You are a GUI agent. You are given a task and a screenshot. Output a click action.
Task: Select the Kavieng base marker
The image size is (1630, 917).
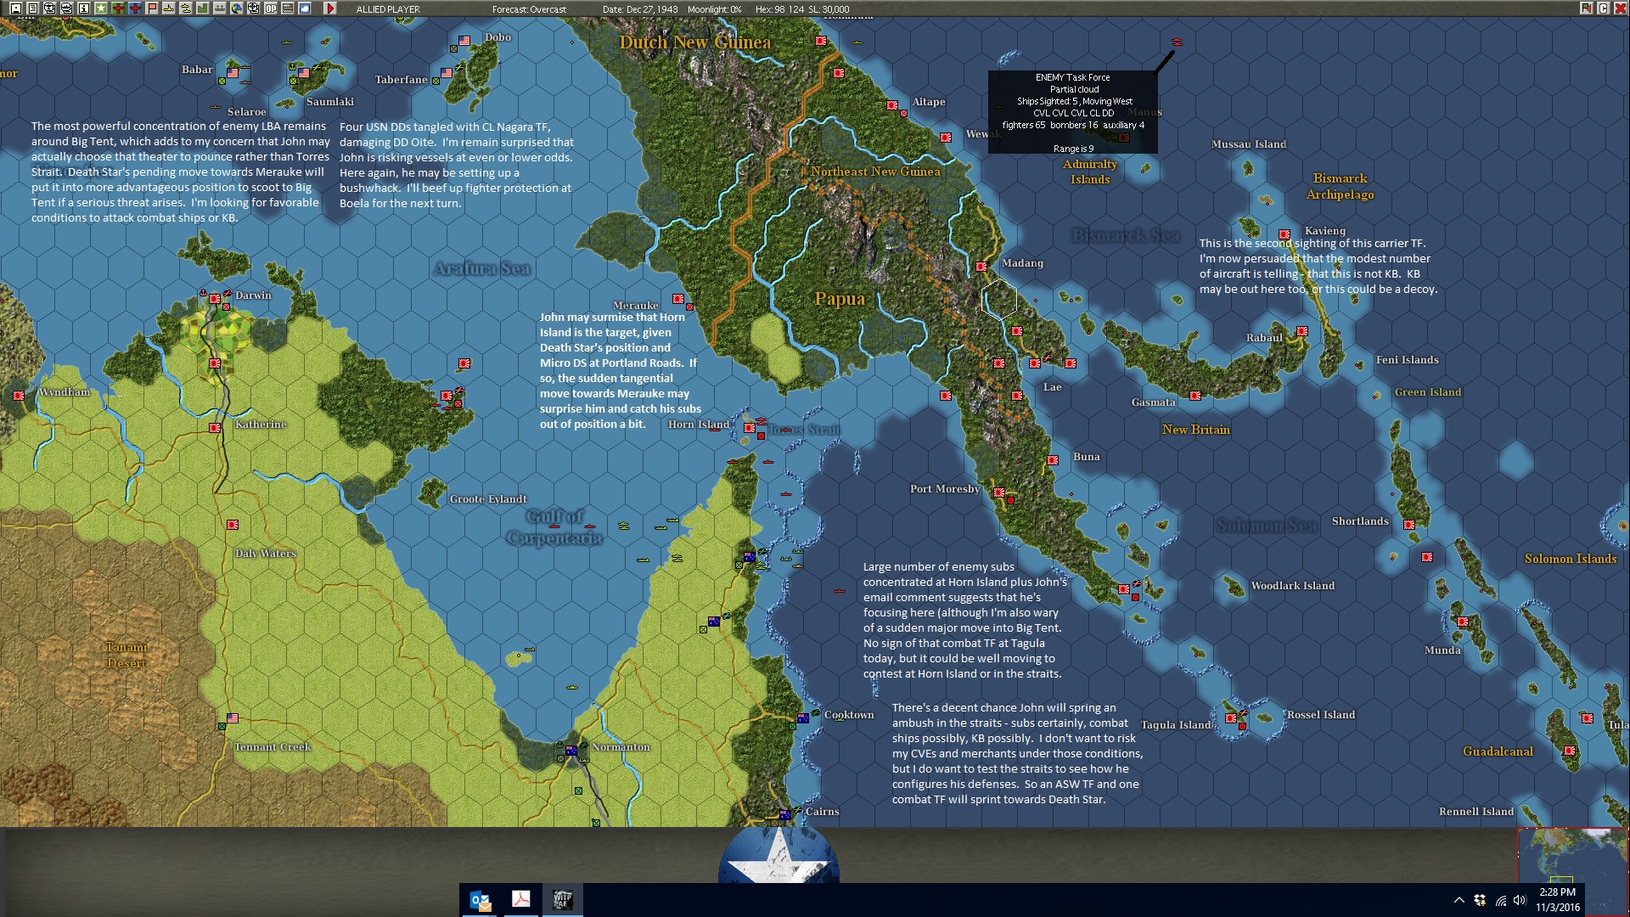coord(1284,234)
